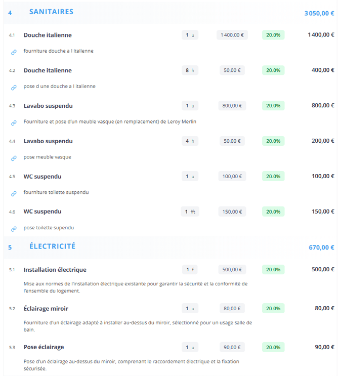The height and width of the screenshot is (376, 339).
Task: Open the 20.0% VAT badge for WC suspendu 4.6
Action: (273, 212)
